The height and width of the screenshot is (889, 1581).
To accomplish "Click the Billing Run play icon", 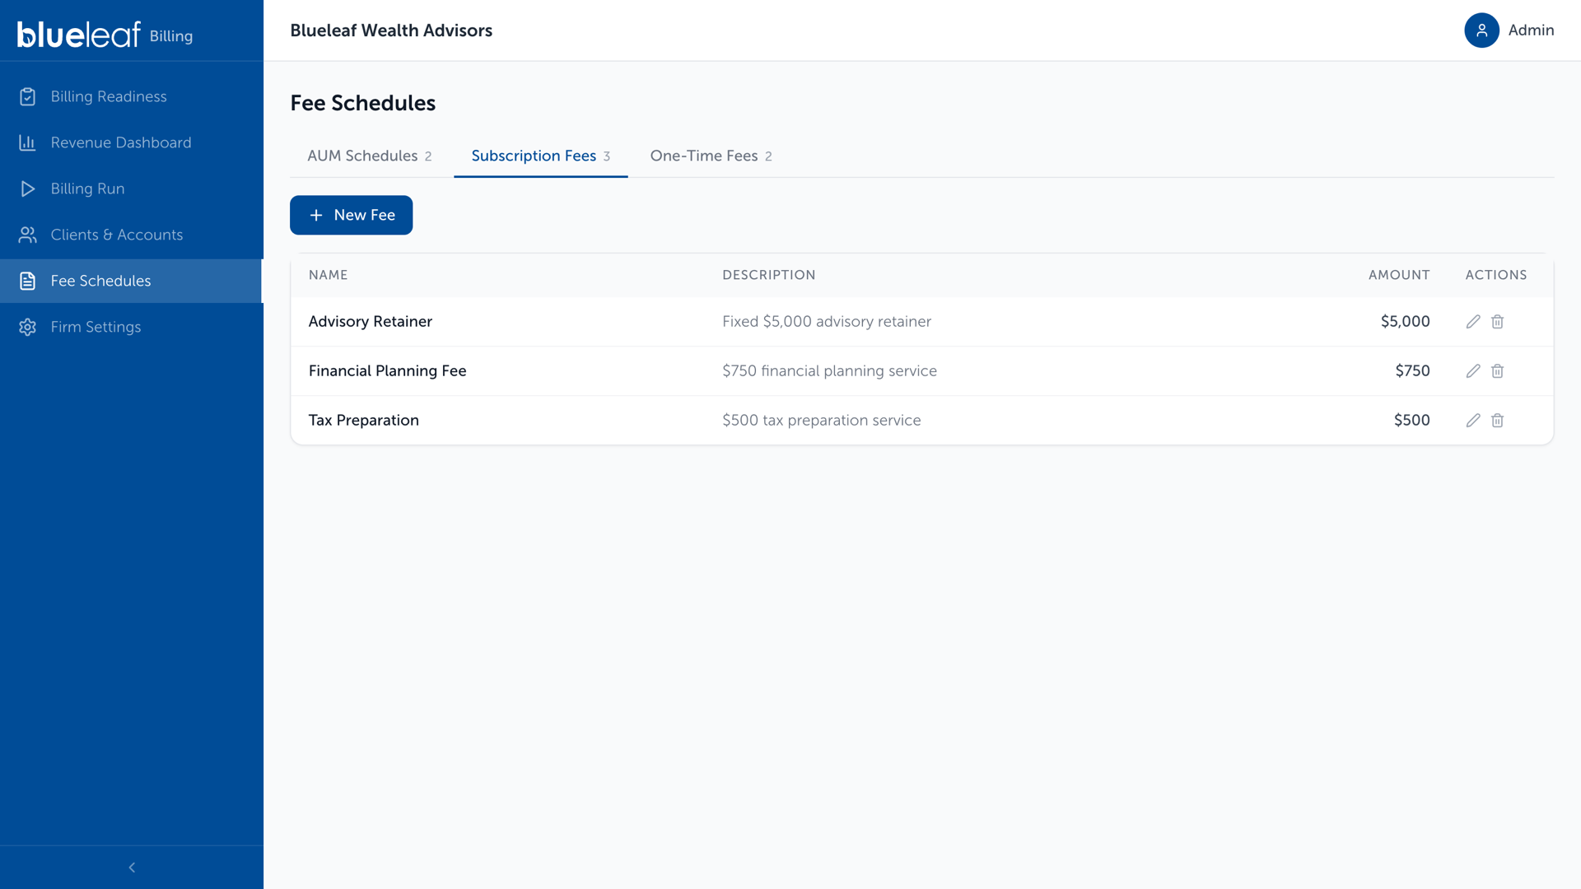I will (x=27, y=189).
